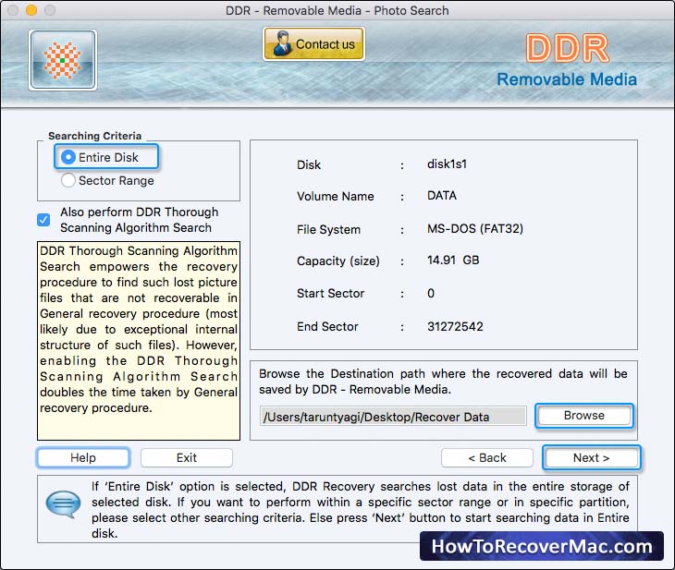Click the orange checkered app logo icon

click(63, 60)
